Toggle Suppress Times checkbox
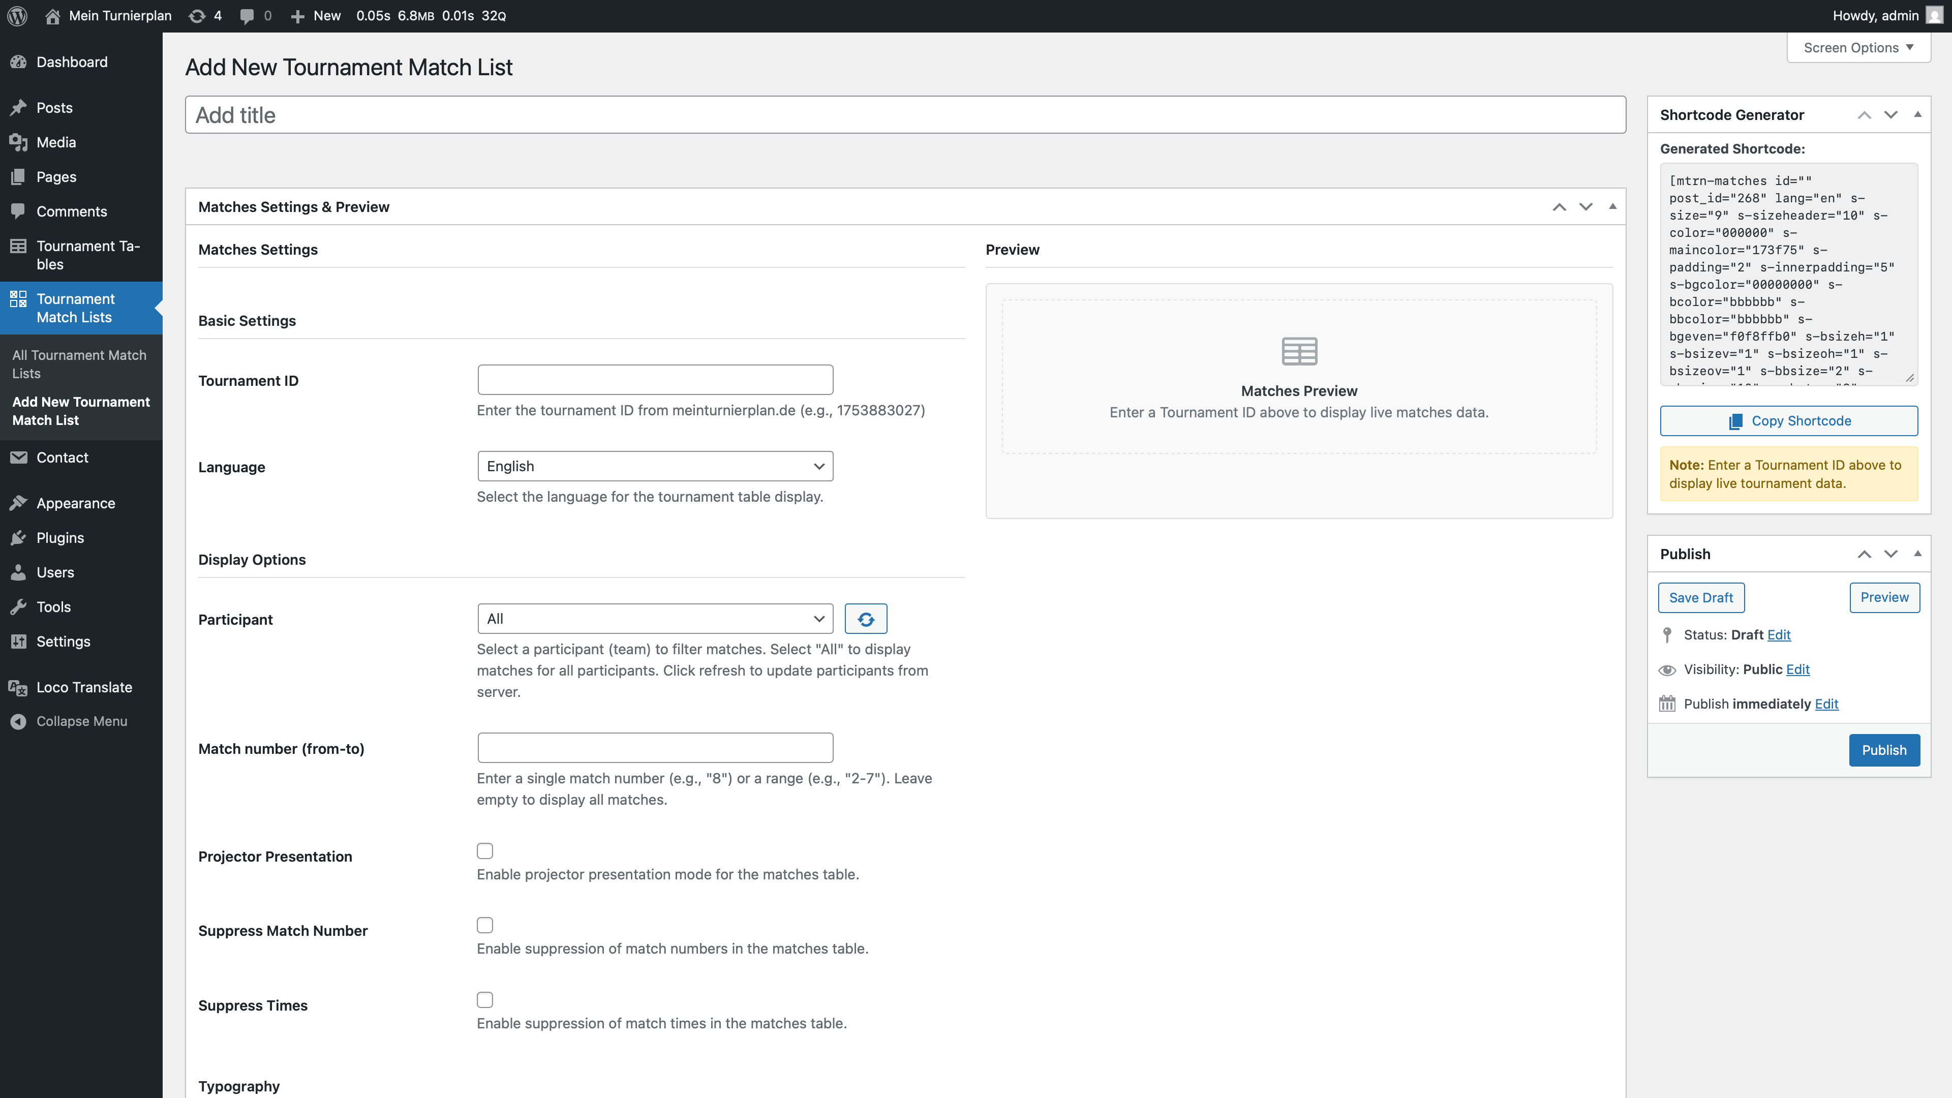This screenshot has height=1098, width=1952. click(x=485, y=1000)
